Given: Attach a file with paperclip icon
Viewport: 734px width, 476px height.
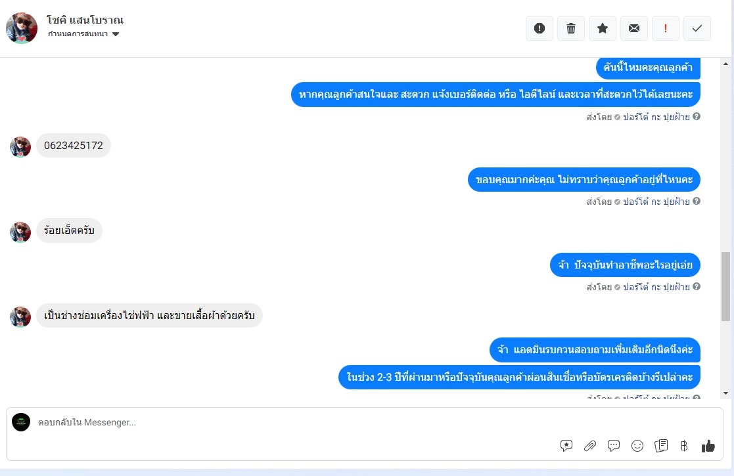Looking at the screenshot, I should click(x=590, y=446).
